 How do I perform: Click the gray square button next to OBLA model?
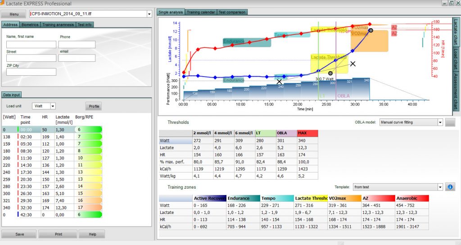(x=450, y=122)
